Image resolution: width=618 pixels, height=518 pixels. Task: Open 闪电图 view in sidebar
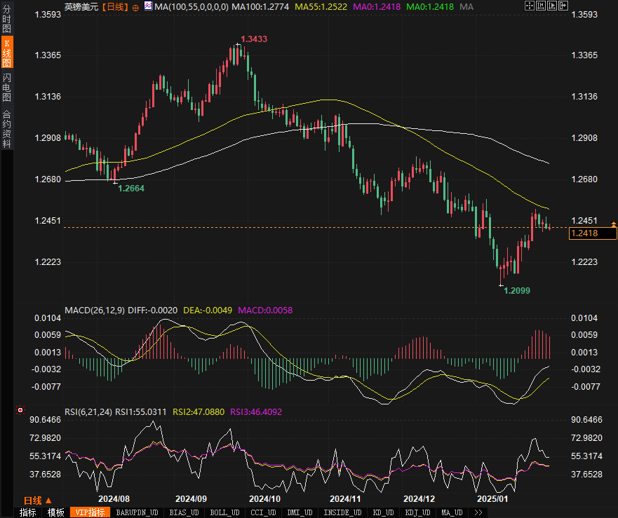tap(6, 88)
